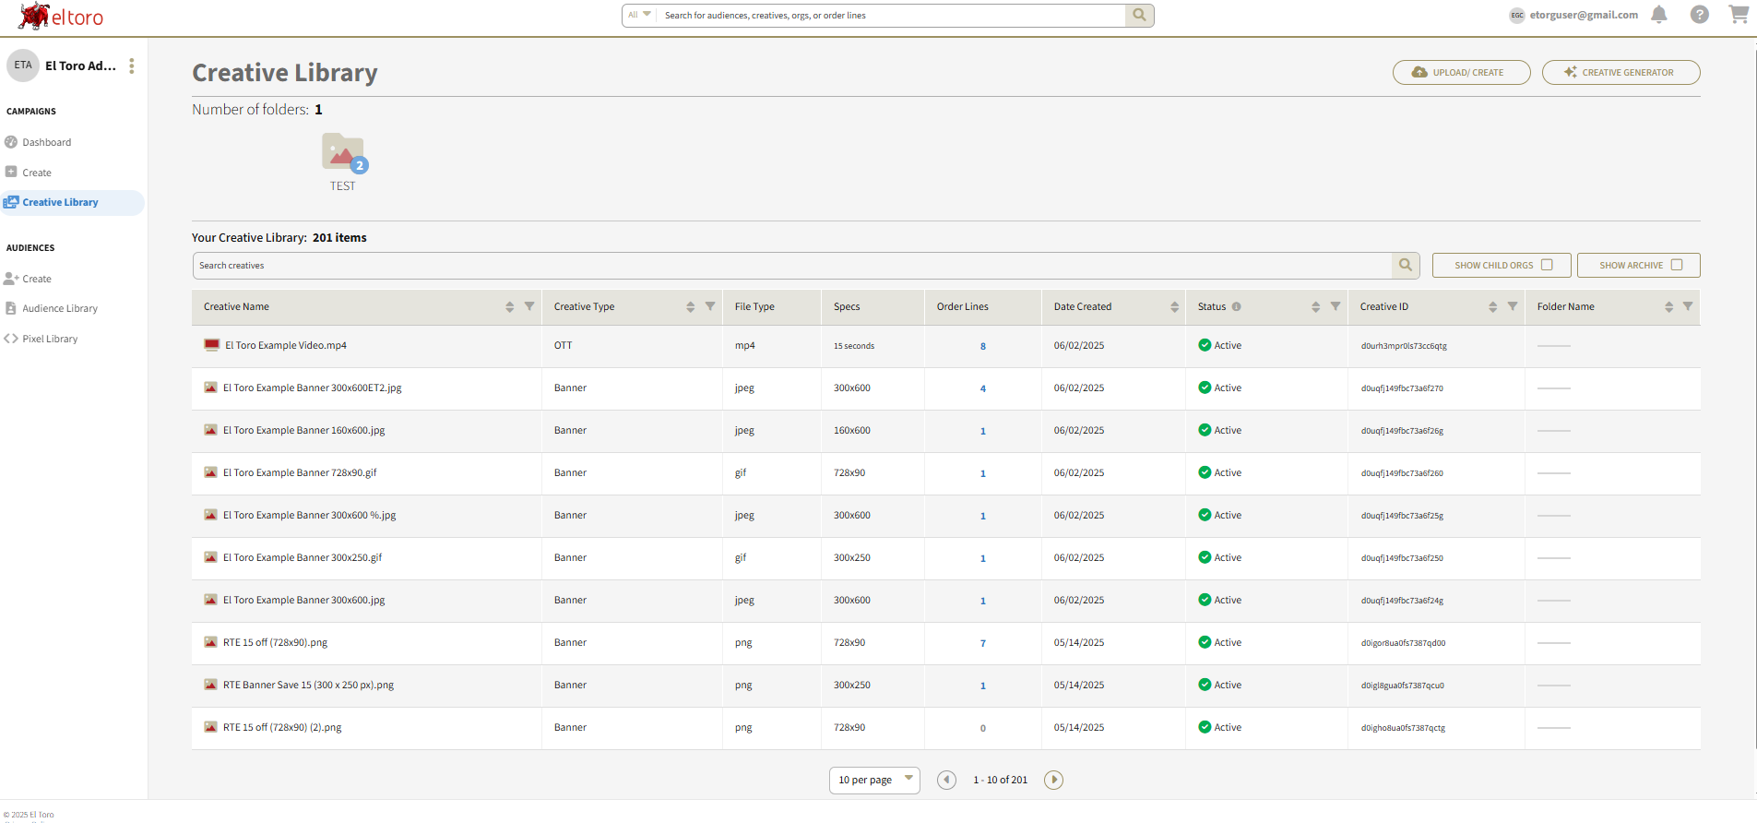The width and height of the screenshot is (1757, 823).
Task: Click the Upload/Create button
Action: (x=1461, y=72)
